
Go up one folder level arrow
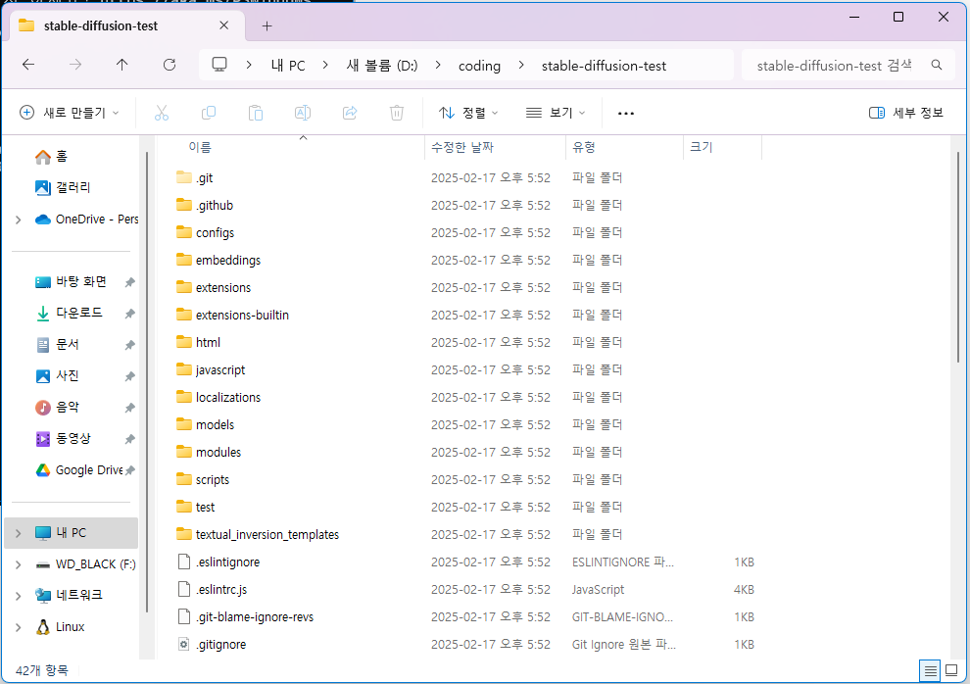(x=122, y=65)
